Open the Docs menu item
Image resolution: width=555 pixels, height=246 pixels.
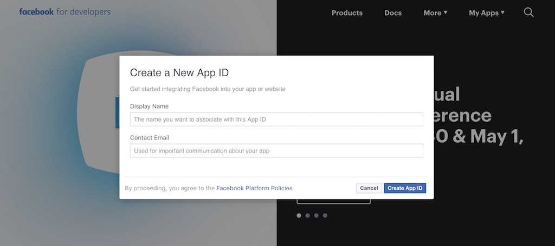point(393,13)
